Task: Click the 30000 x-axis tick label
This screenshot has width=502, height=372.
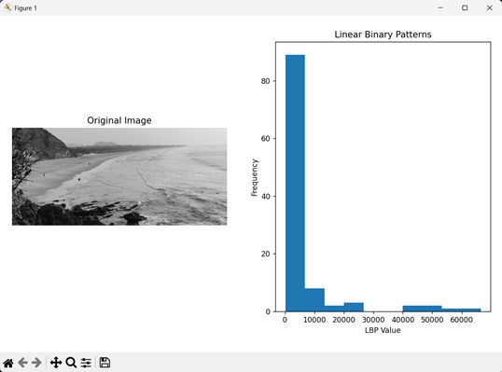Action: coord(373,320)
